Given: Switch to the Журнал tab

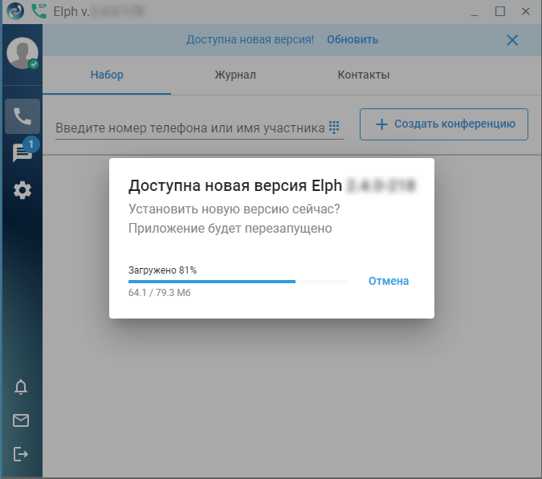Looking at the screenshot, I should (235, 75).
